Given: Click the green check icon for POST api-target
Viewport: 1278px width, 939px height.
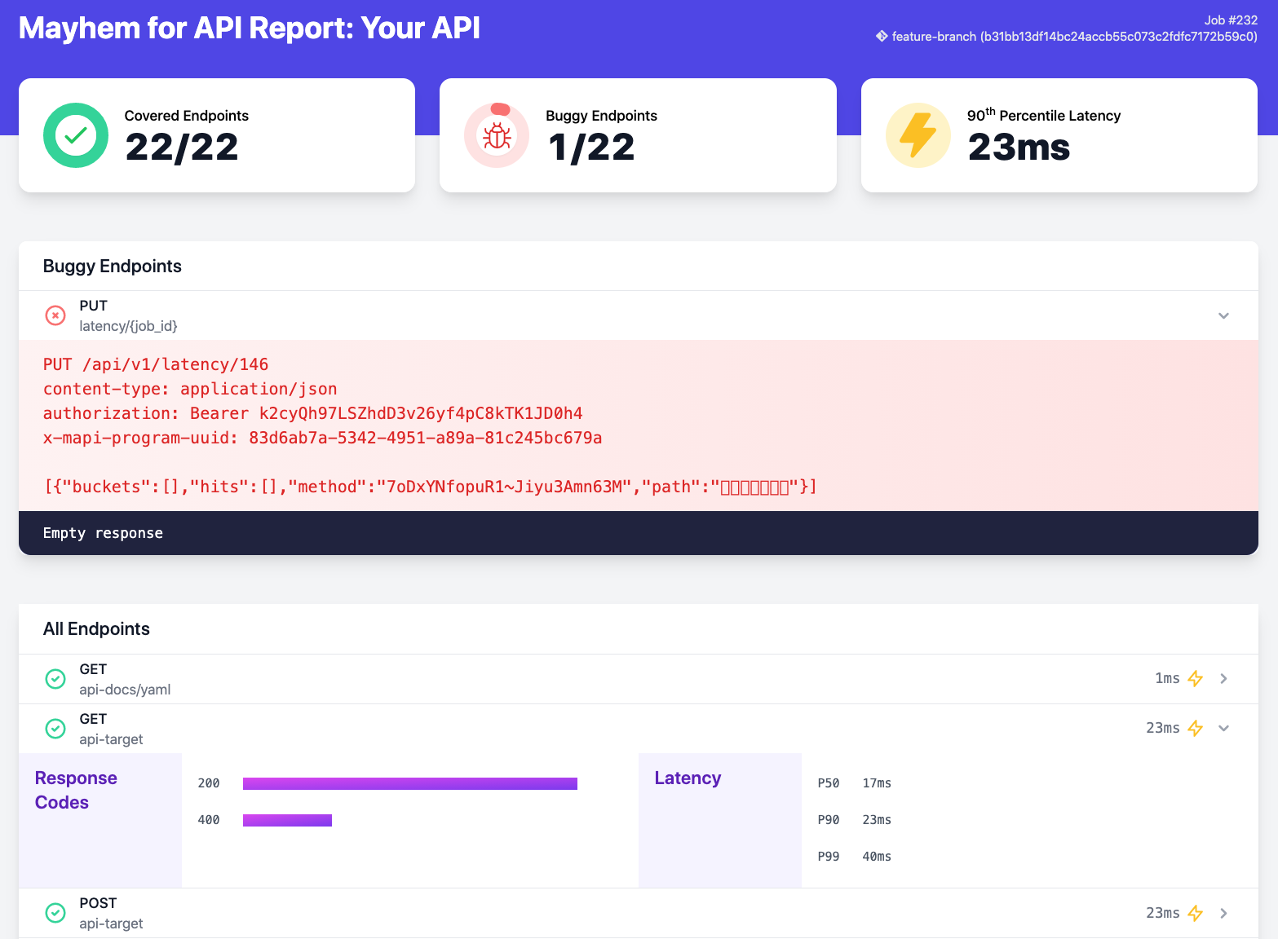Looking at the screenshot, I should [55, 912].
